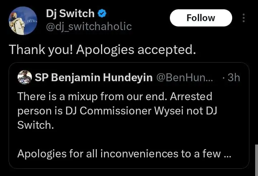The width and height of the screenshot is (258, 176).
Task: Open the Dj Switch display name
Action: tap(70, 14)
